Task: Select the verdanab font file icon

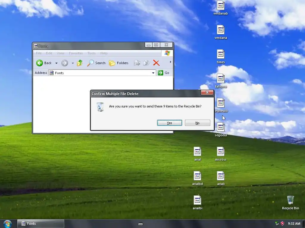Action: coord(221,5)
